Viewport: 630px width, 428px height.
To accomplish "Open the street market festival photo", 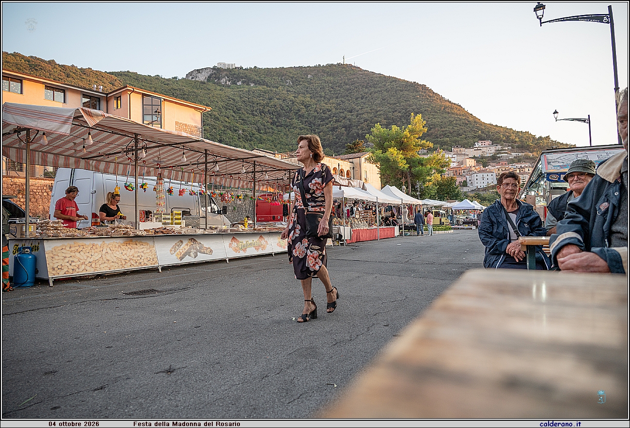I will [315, 210].
